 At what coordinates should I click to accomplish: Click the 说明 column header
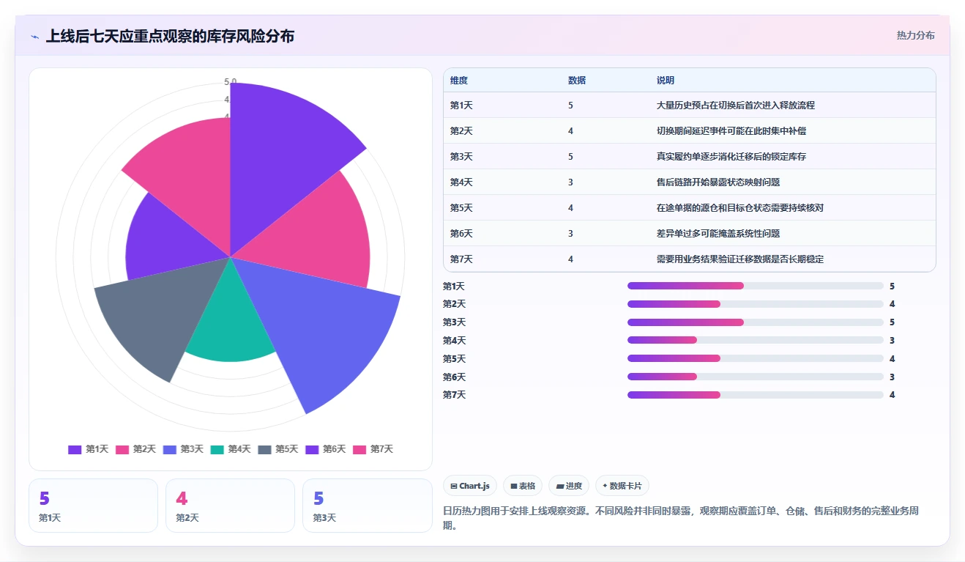click(666, 81)
